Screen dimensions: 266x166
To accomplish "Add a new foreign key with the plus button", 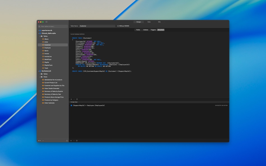I will 71,141.
